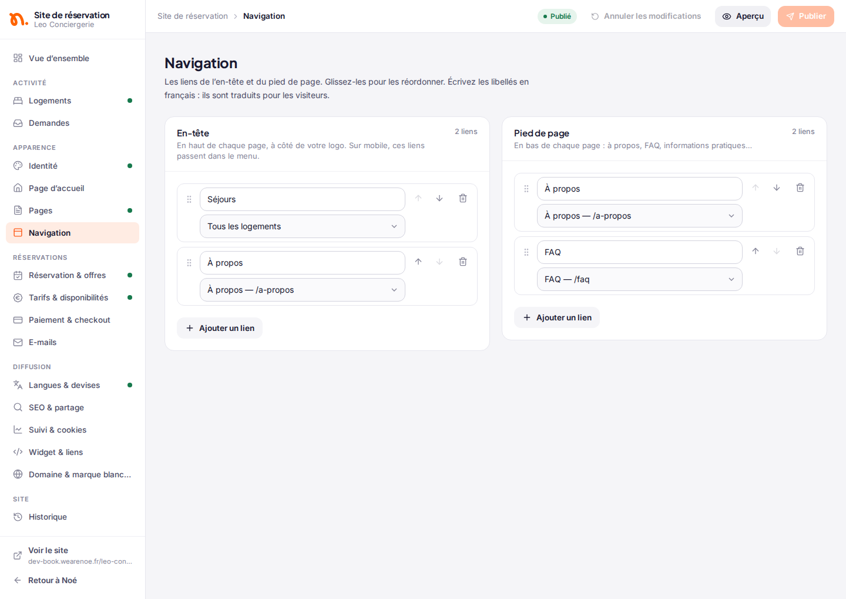Go to Page d'accueil
This screenshot has height=599, width=846.
pyautogui.click(x=72, y=188)
